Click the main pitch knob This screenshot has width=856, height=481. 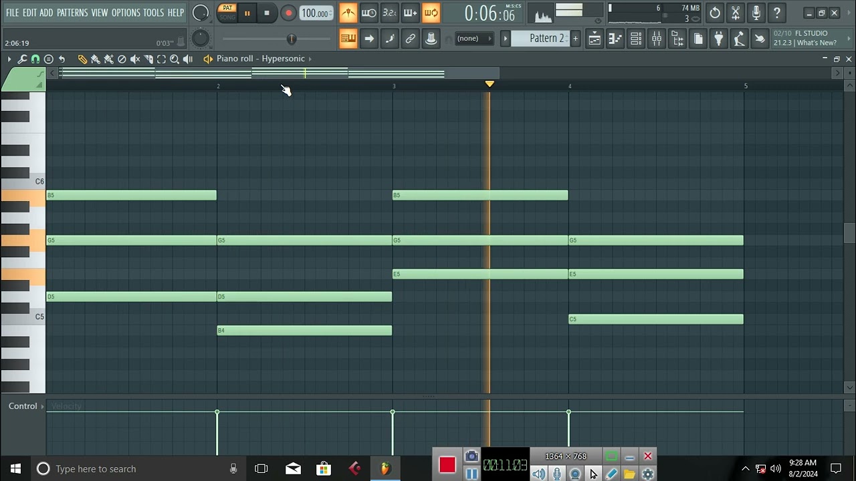(200, 39)
